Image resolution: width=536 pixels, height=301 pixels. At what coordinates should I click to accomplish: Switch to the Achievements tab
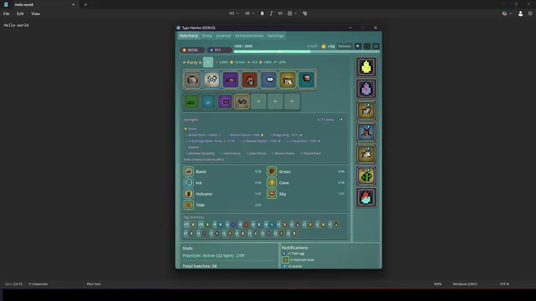tap(249, 35)
